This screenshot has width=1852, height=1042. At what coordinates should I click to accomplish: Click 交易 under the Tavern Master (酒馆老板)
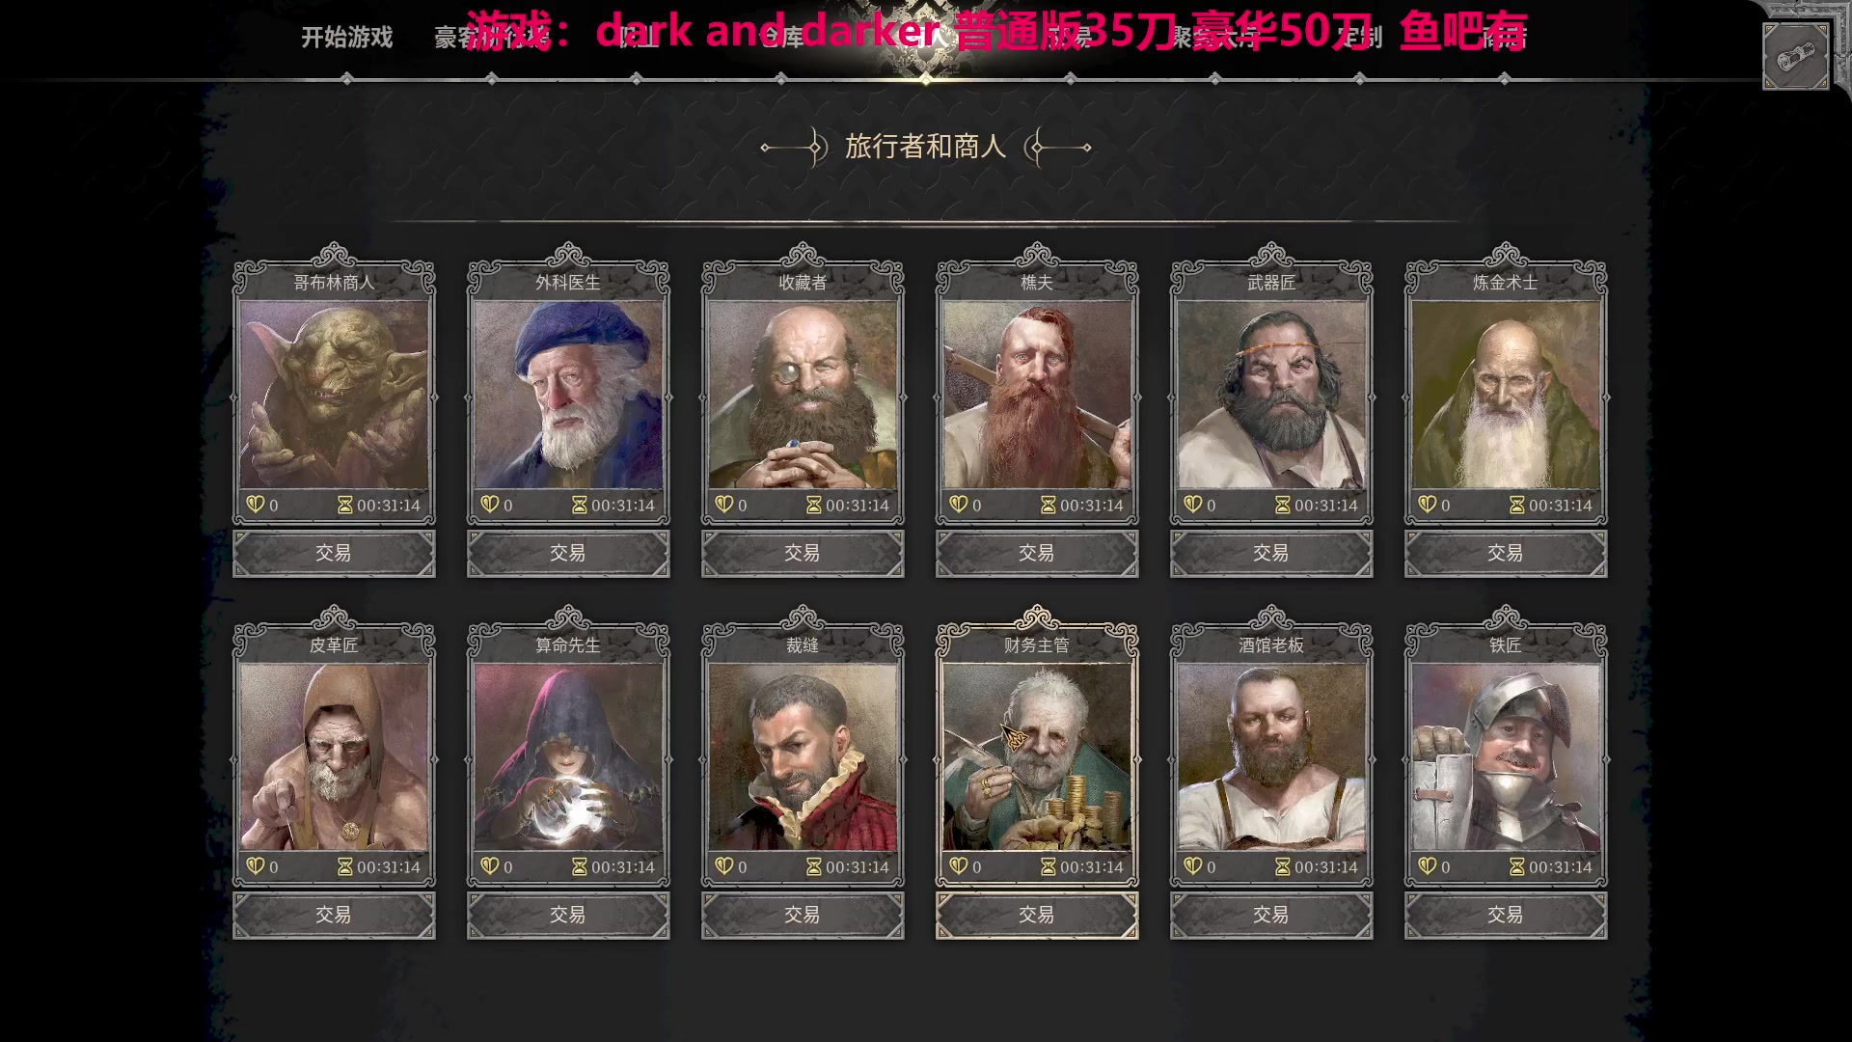[1271, 915]
